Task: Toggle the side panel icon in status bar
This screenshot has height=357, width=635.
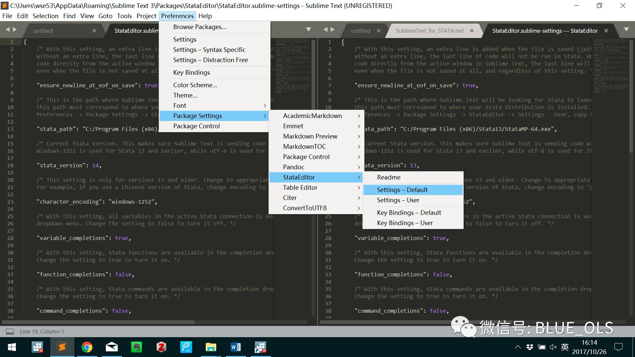Action: [x=10, y=332]
